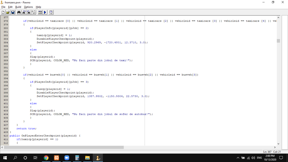Screen dimensions: 288x162
Task: Click the ENG language indicator
Action: coord(259,158)
